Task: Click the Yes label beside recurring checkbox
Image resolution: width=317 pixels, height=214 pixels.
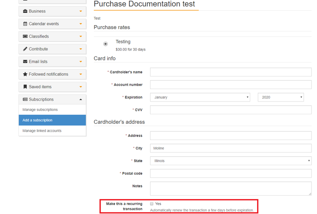Action: [x=158, y=204]
